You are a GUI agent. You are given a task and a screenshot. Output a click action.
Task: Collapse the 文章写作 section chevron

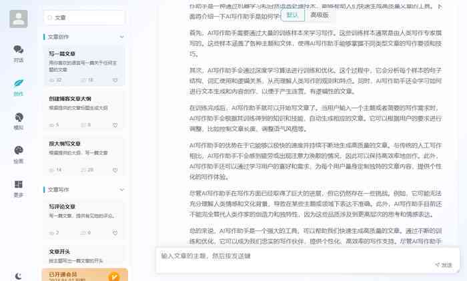(x=121, y=189)
